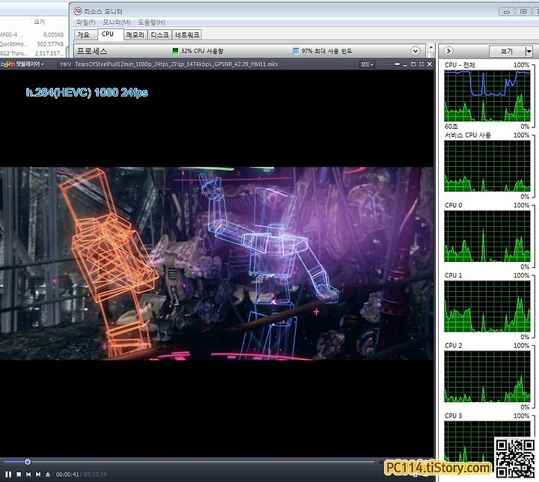Image resolution: width=539 pixels, height=482 pixels.
Task: Click the 00:12:14 total duration text
Action: coord(95,475)
